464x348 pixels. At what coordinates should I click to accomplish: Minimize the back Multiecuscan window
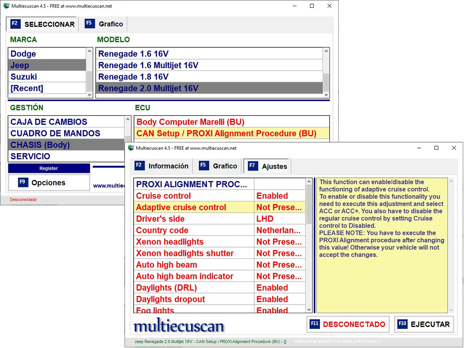pyautogui.click(x=294, y=6)
